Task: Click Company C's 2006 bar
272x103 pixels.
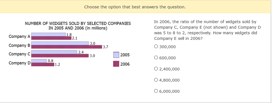Action: coord(60,56)
